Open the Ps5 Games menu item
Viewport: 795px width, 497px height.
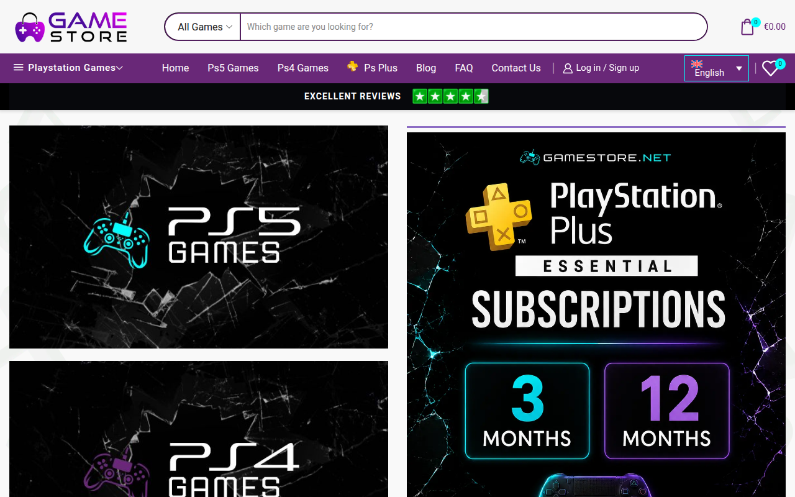233,68
